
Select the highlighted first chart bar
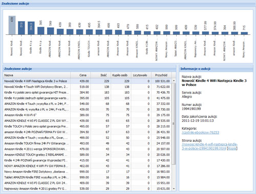12,25
